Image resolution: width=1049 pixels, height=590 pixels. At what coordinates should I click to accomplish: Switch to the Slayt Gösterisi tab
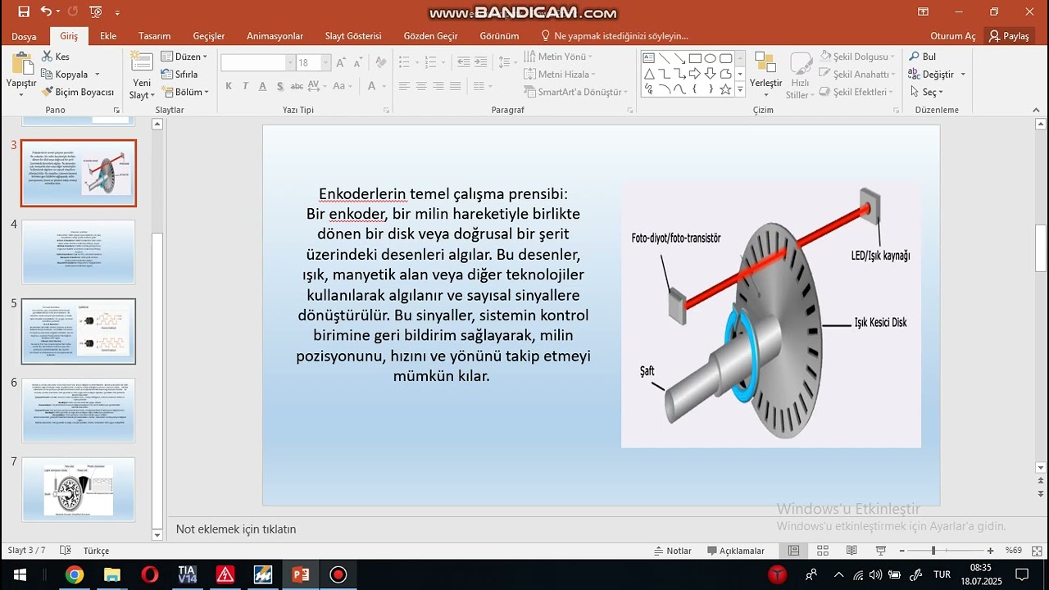[x=353, y=36]
